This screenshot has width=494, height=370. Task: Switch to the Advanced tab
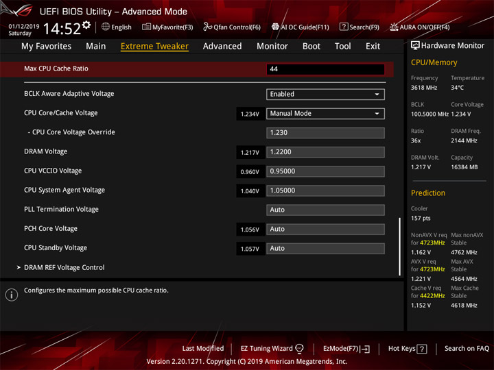coord(222,47)
